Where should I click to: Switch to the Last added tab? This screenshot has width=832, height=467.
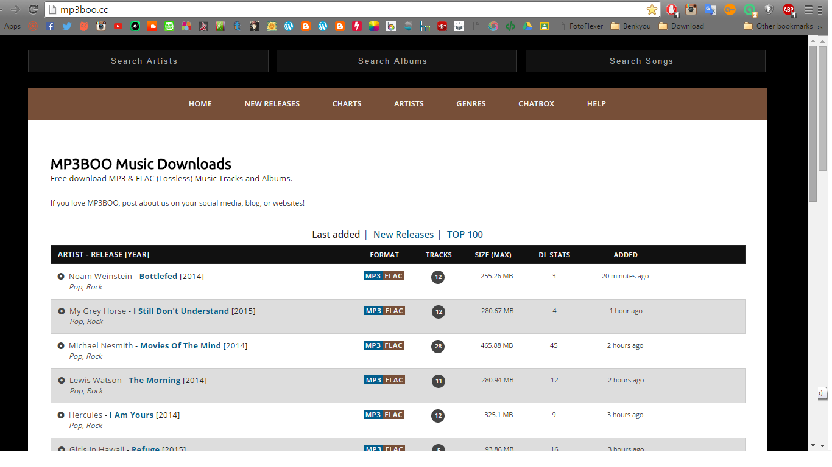(x=336, y=235)
